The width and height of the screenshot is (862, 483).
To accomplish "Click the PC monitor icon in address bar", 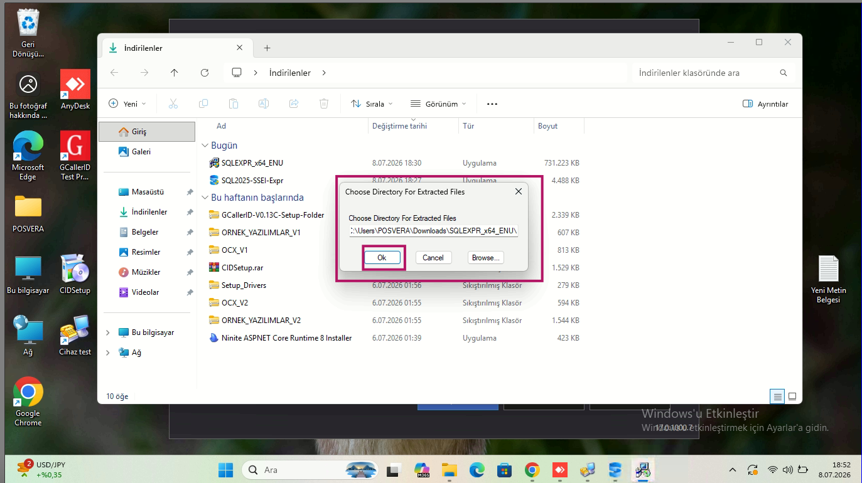I will (237, 73).
